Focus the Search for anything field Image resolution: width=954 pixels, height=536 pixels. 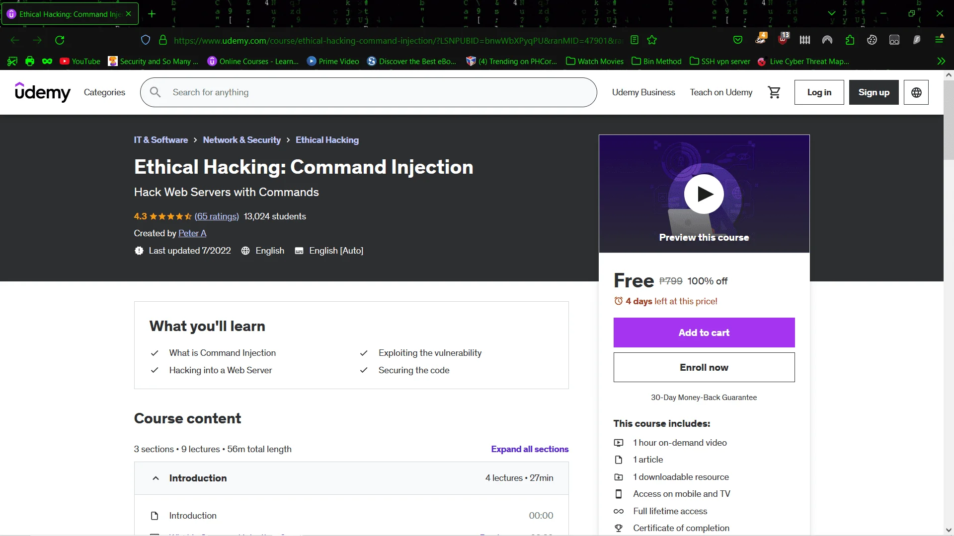pyautogui.click(x=368, y=92)
